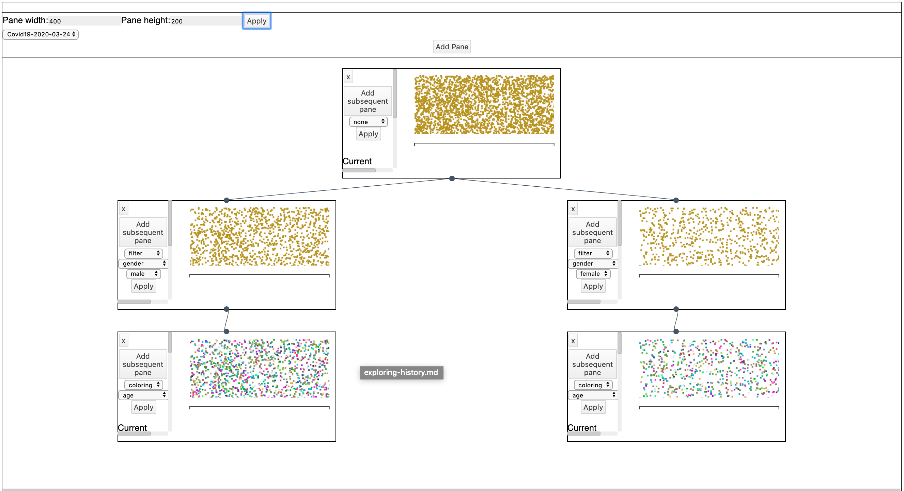Open the female value dropdown
This screenshot has width=904, height=491.
click(593, 274)
